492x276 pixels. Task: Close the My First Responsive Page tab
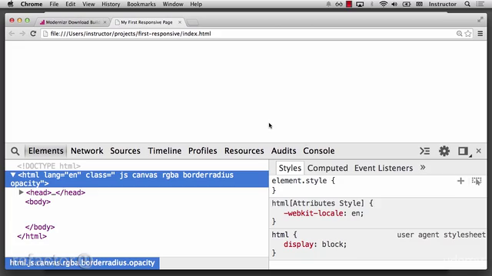pyautogui.click(x=180, y=22)
